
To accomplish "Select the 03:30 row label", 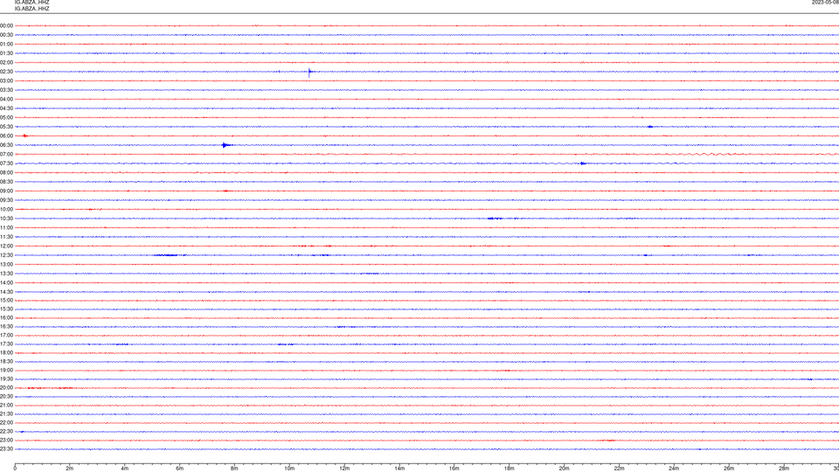I will [6, 90].
